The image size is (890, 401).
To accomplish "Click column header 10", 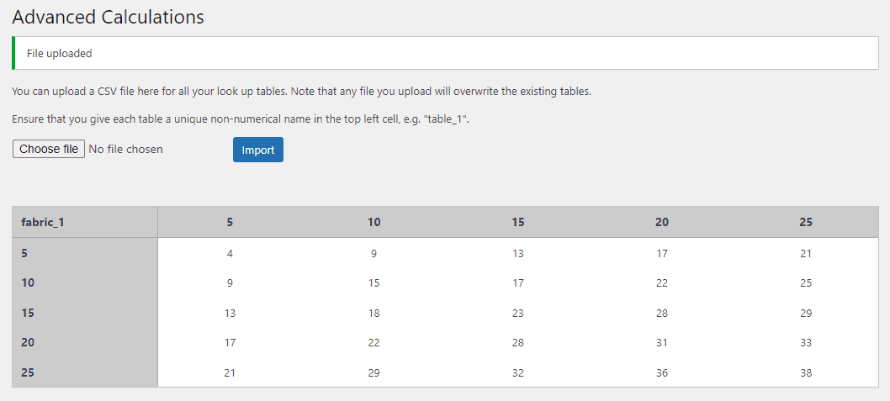I will [x=374, y=222].
